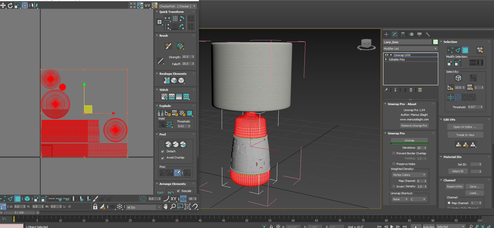The width and height of the screenshot is (494, 228).
Task: Click the Freeform Mode toolbar icon
Action: (25, 5)
